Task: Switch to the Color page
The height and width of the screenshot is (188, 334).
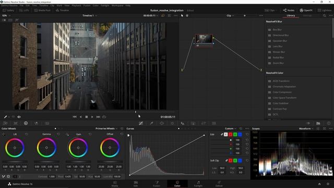Action: coord(177,184)
